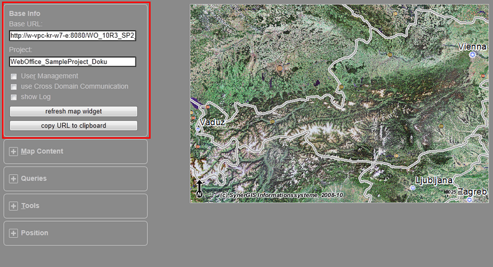Click copy URL to clipboard button
The width and height of the screenshot is (493, 267).
point(73,126)
